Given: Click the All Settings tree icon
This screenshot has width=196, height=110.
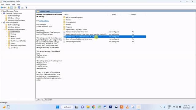Looking at the screenshot, I should [9, 48].
